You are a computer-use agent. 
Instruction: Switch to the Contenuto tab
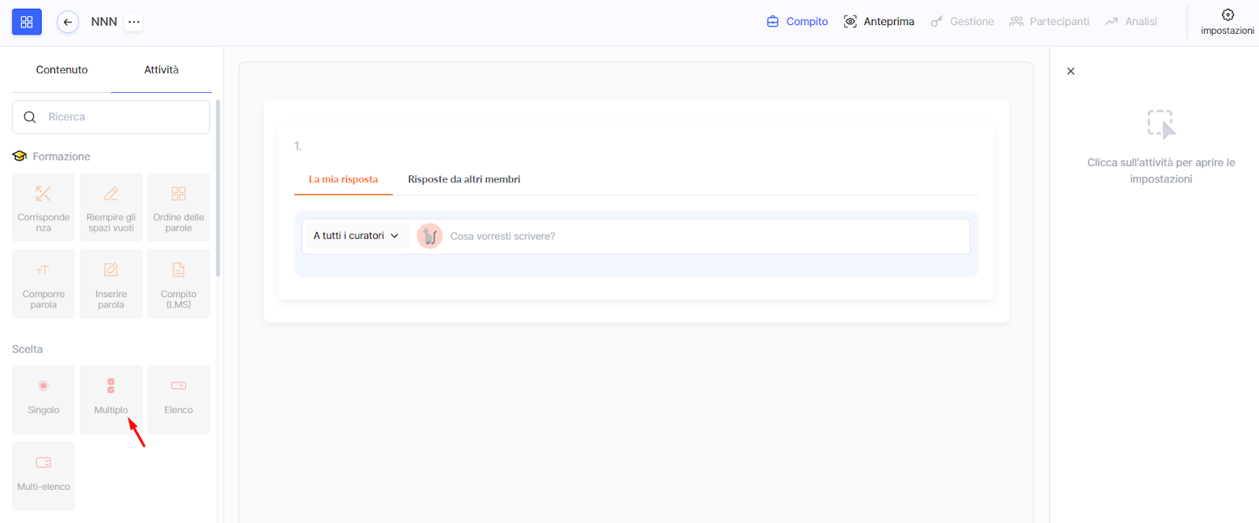coord(61,70)
